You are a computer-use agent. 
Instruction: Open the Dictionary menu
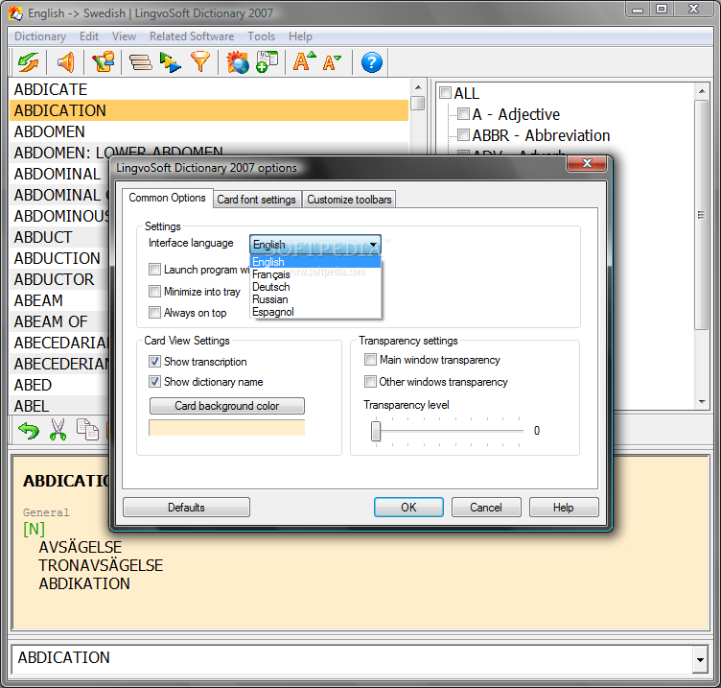(40, 36)
